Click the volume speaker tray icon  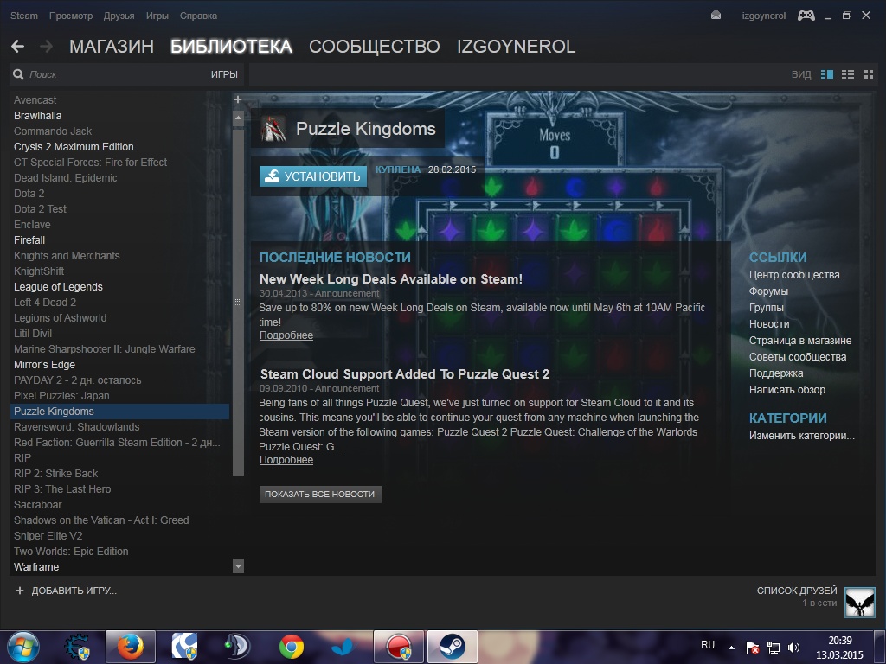[793, 648]
